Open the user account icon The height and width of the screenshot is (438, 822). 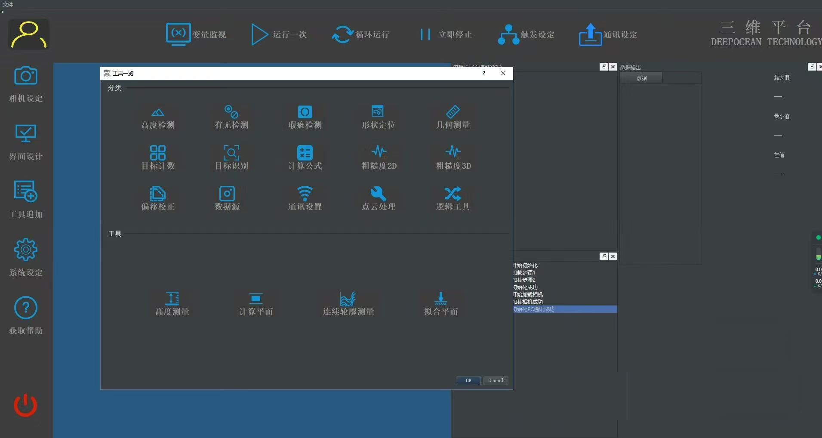coord(28,34)
